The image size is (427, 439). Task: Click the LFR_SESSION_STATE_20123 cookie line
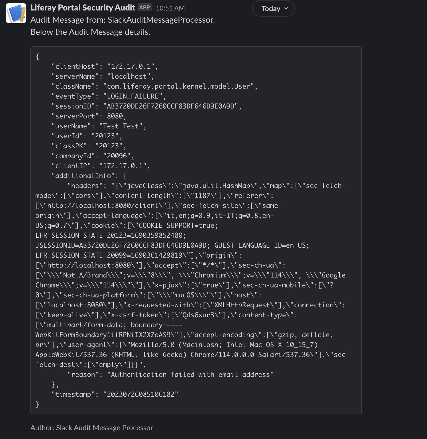click(x=111, y=236)
